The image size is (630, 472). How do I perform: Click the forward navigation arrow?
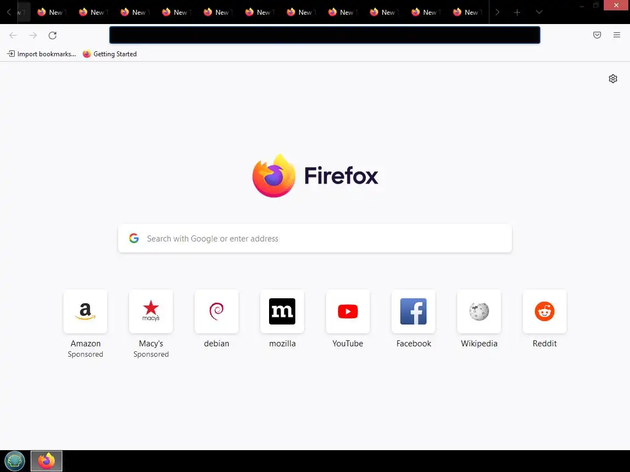[x=33, y=36]
